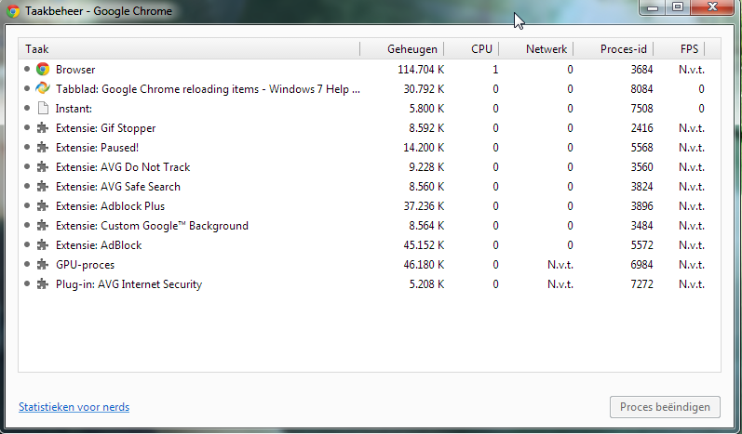Open the Statistieken voor nerds link

coord(74,407)
